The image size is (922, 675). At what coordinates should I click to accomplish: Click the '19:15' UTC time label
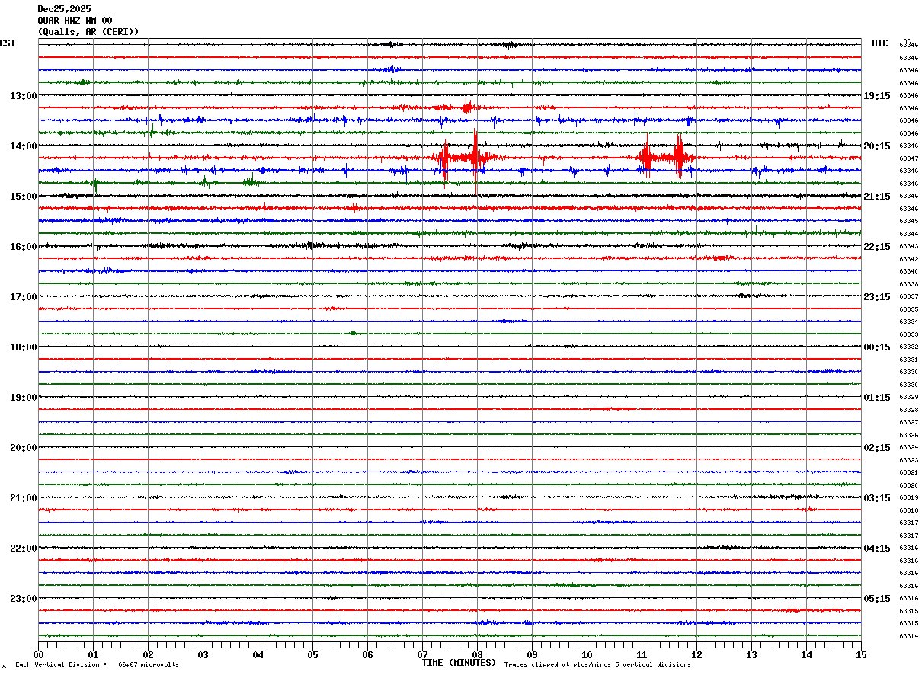(x=877, y=96)
